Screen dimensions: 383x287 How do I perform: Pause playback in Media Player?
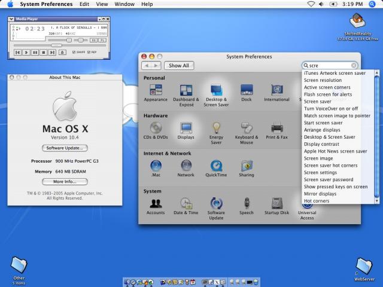pos(35,53)
